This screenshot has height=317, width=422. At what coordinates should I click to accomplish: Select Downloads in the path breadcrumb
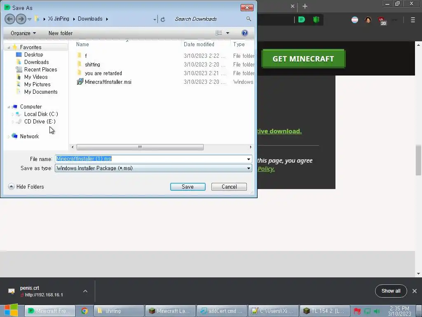pyautogui.click(x=90, y=19)
